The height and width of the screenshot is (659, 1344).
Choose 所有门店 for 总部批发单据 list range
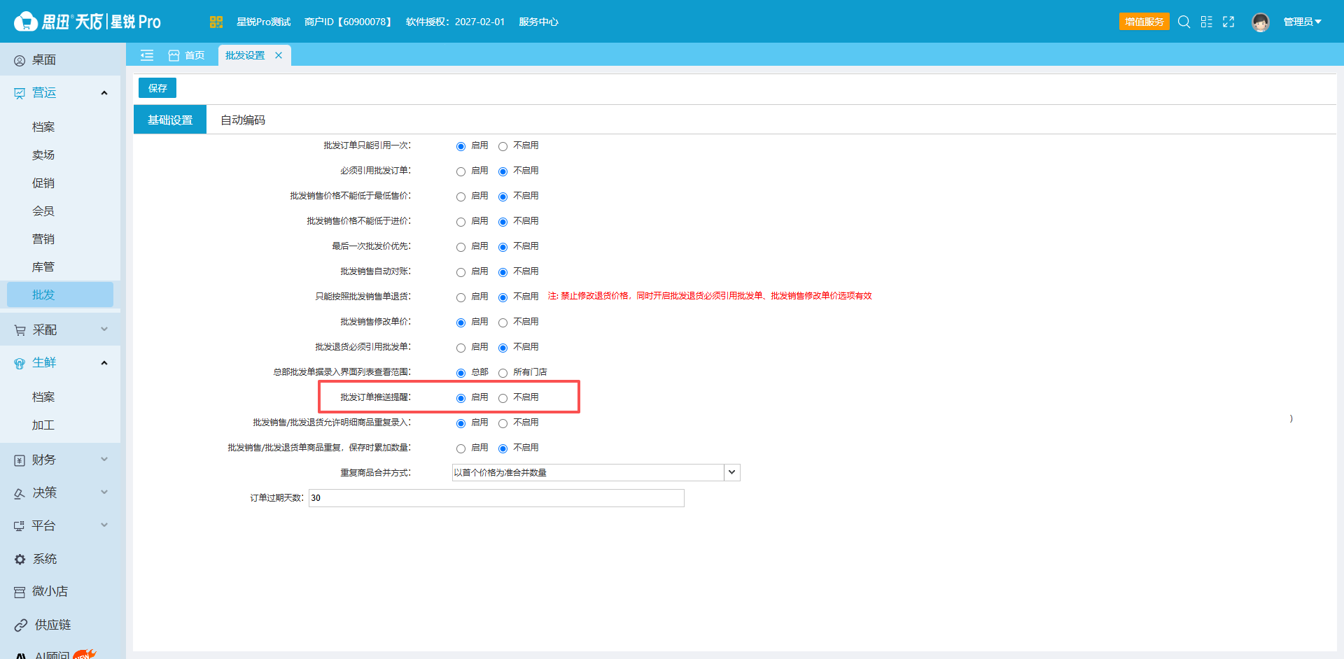[x=503, y=373]
